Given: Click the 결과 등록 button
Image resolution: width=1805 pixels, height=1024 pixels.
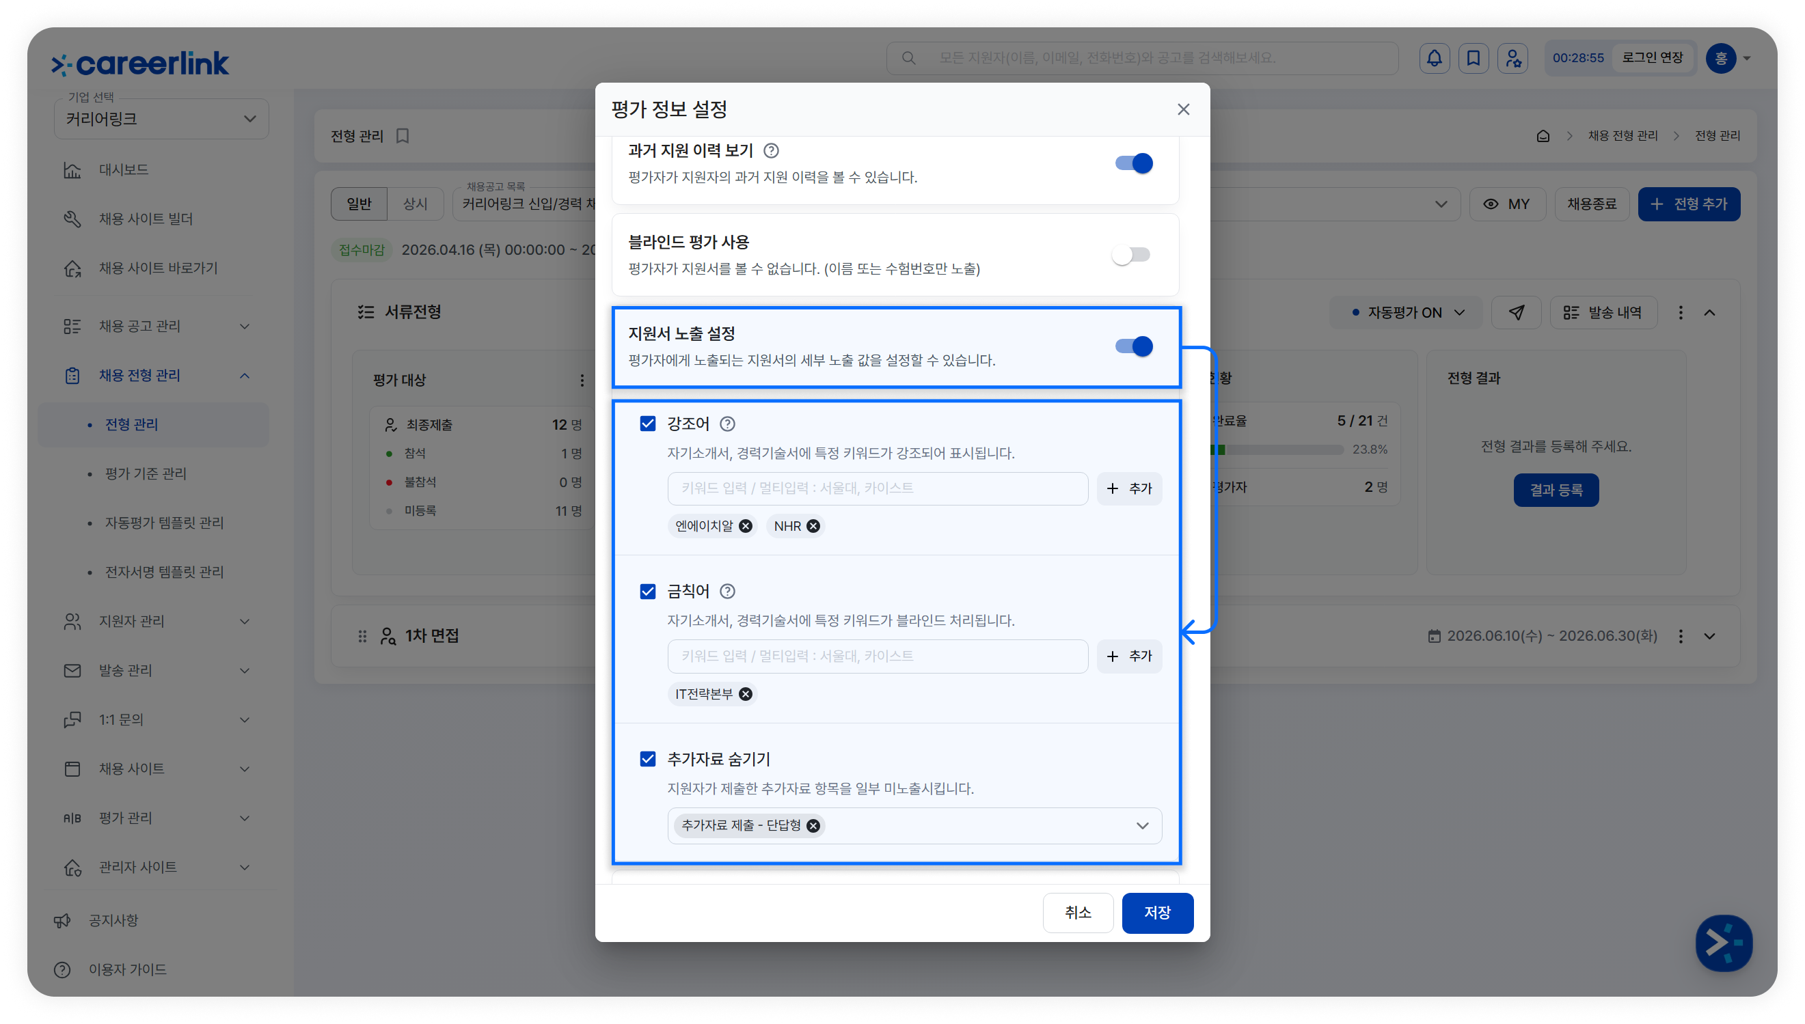Looking at the screenshot, I should (1556, 490).
